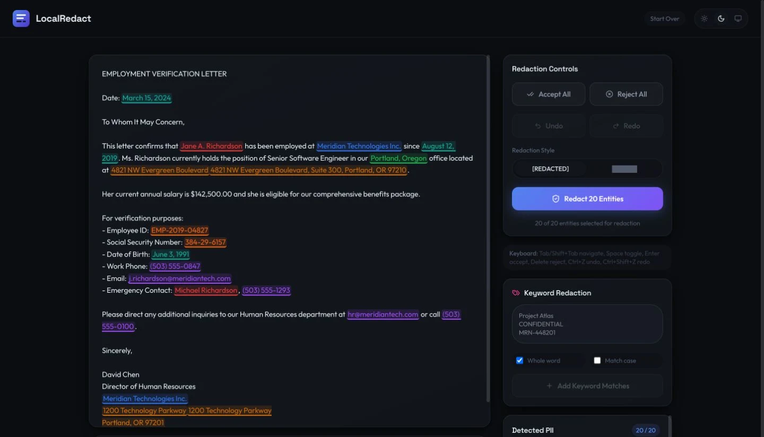This screenshot has width=764, height=437.
Task: Switch to light theme sun icon
Action: tap(704, 19)
